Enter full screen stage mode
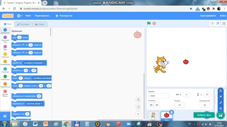227x127 pixels. (224, 23)
